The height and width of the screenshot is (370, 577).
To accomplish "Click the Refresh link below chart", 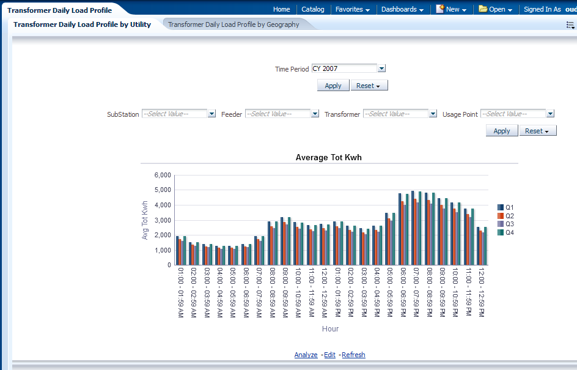I will coord(353,355).
